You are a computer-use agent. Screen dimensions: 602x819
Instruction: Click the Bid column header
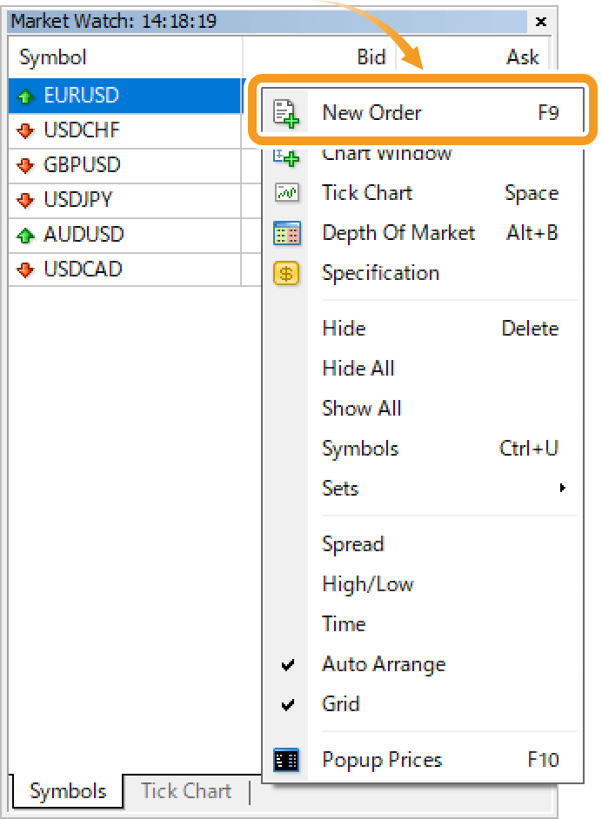pos(318,57)
